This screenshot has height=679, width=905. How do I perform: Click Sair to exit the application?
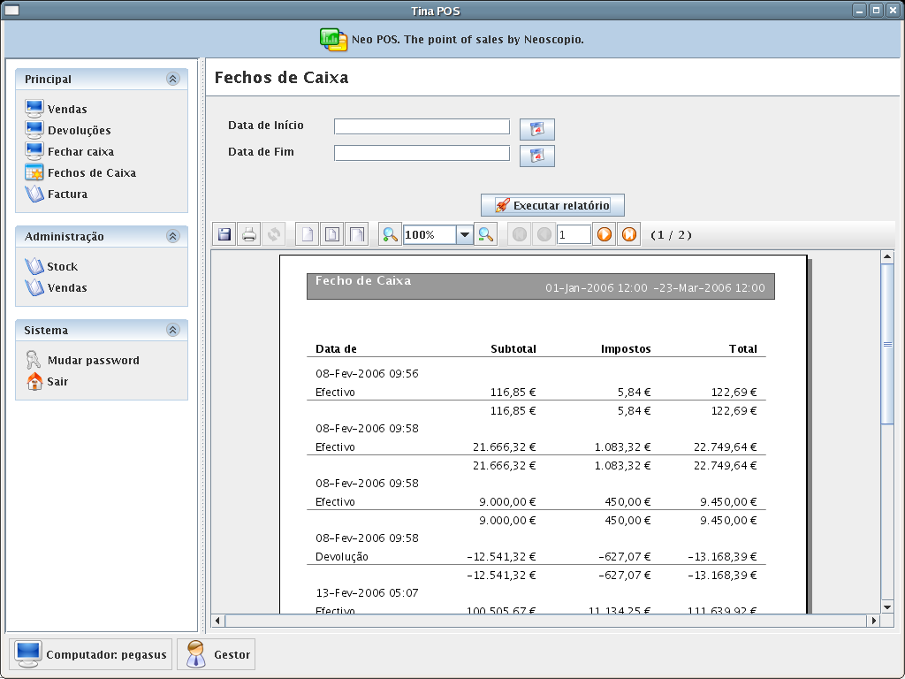(x=47, y=381)
